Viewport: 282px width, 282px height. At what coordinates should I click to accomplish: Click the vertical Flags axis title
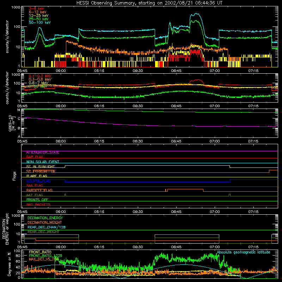pos(14,176)
